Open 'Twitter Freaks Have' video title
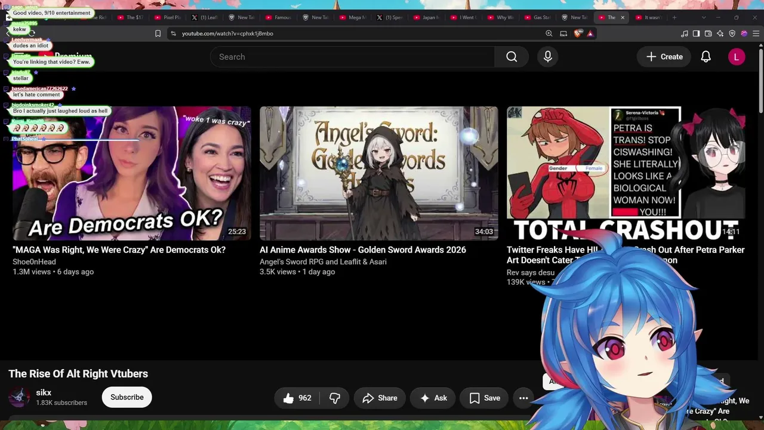 point(626,254)
